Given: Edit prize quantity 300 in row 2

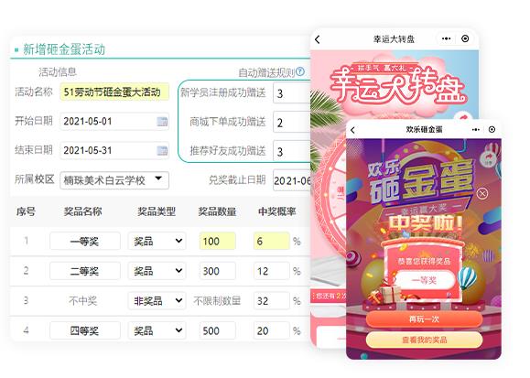Looking at the screenshot, I should pos(217,271).
